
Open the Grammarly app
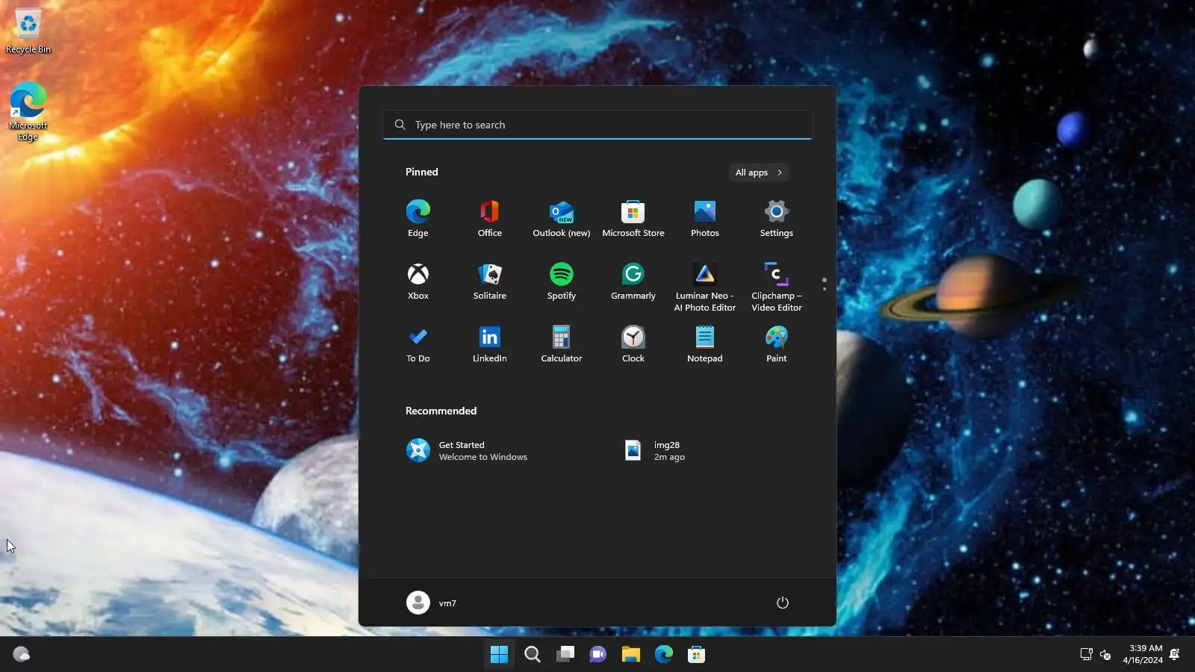pos(633,281)
